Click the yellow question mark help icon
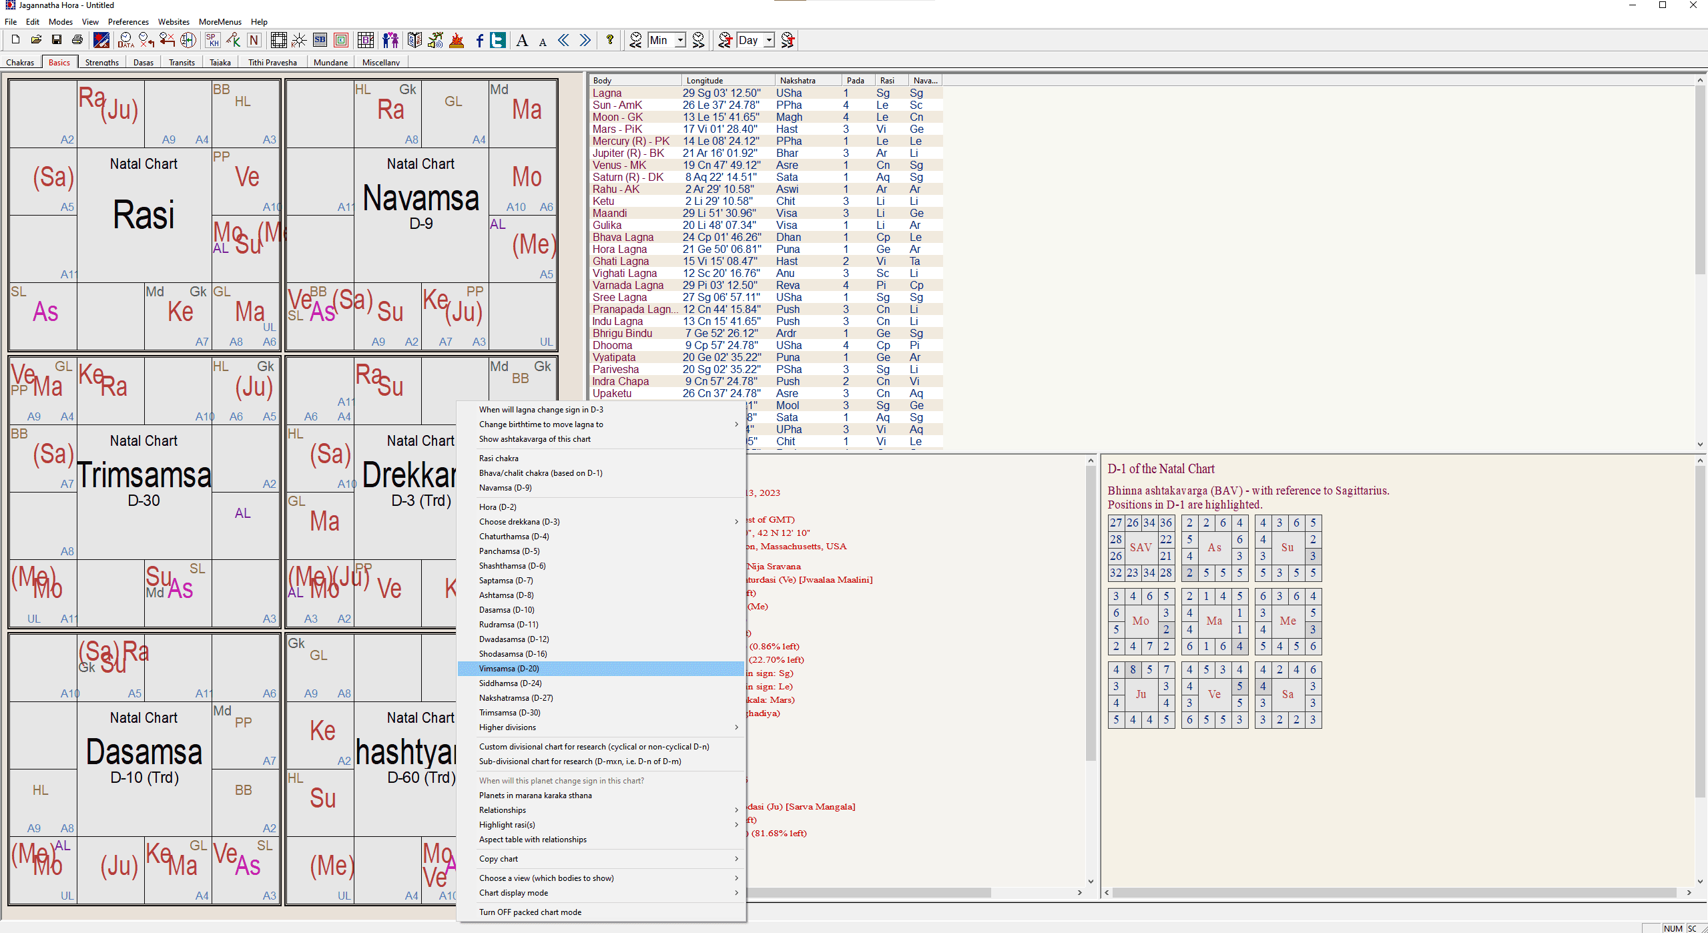This screenshot has width=1708, height=933. pos(609,40)
